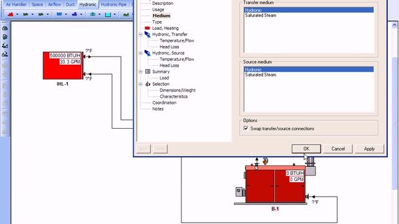399x224 pixels.
Task: Click the canvas scrollbar up arrow
Action: [395, 25]
